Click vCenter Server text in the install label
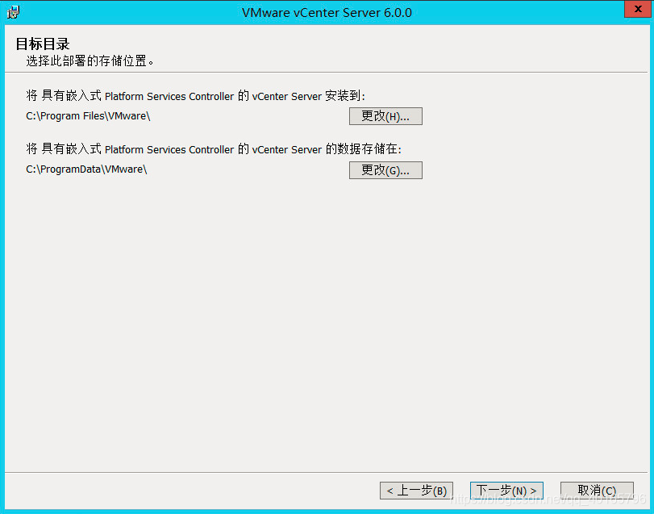Image resolution: width=654 pixels, height=514 pixels. 287,96
